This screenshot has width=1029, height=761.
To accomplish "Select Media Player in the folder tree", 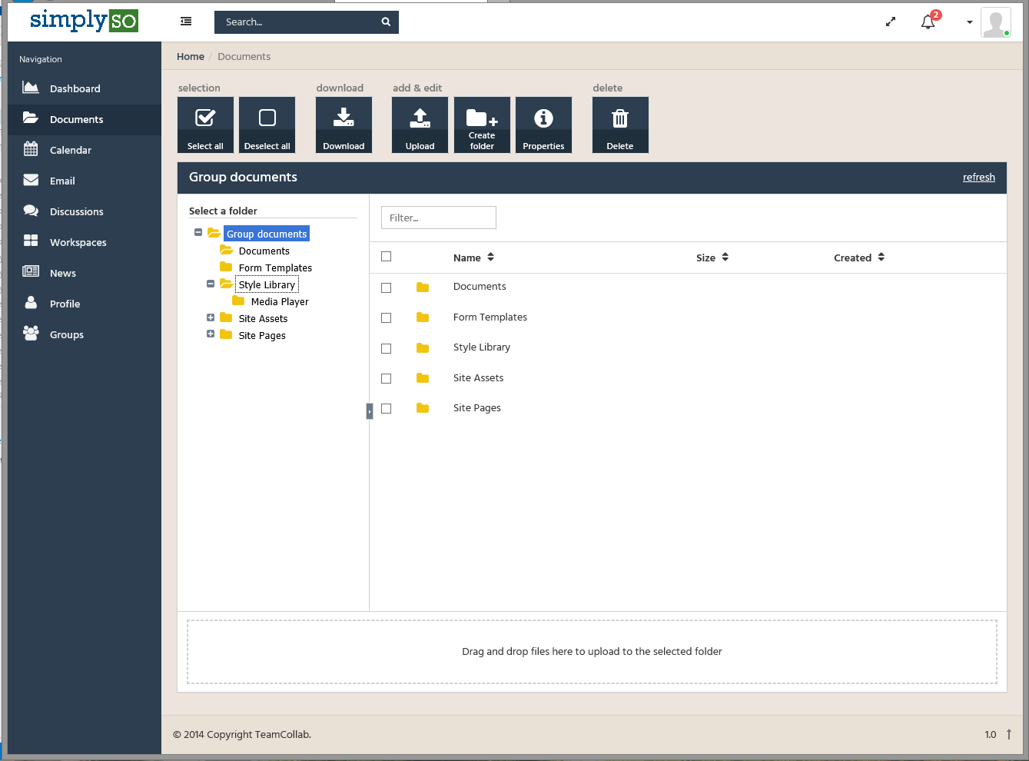I will [x=280, y=302].
